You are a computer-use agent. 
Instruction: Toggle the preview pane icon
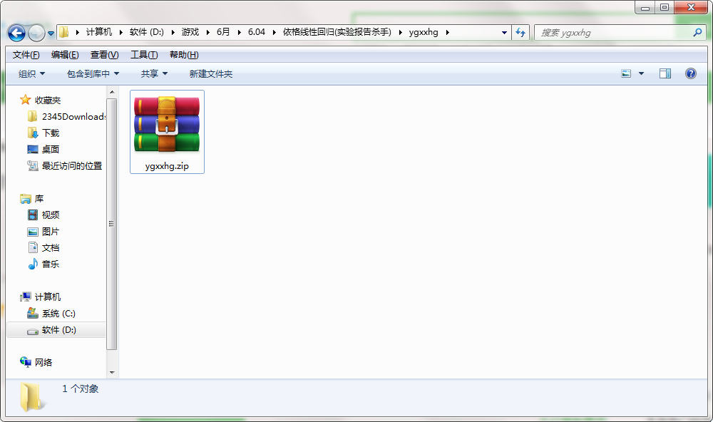pyautogui.click(x=665, y=73)
